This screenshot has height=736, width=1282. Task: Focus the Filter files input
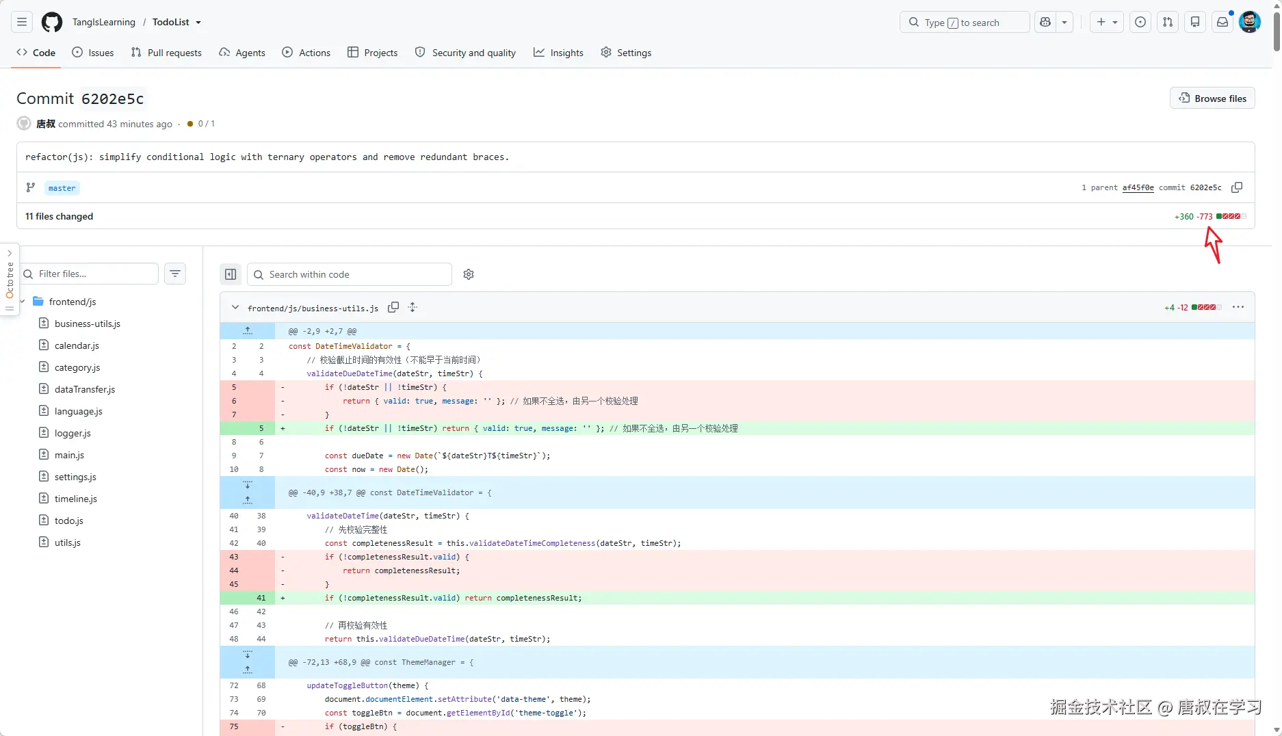(89, 274)
